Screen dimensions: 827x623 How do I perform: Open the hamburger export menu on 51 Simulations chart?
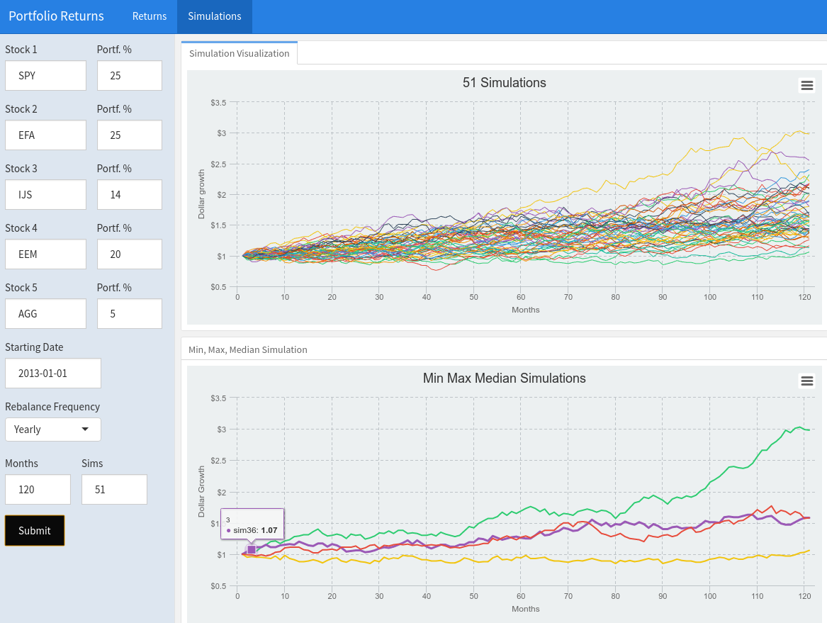[x=806, y=85]
